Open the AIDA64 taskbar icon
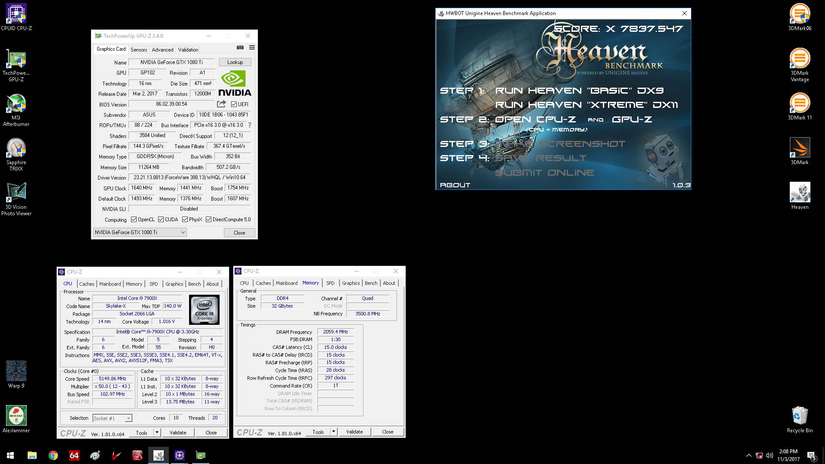The width and height of the screenshot is (825, 464). point(74,455)
